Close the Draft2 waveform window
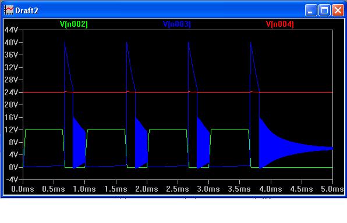 pos(338,10)
